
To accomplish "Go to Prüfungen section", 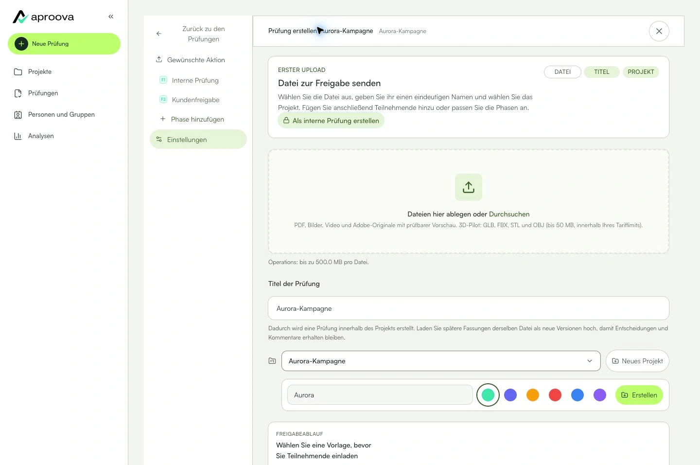I will pos(64,93).
